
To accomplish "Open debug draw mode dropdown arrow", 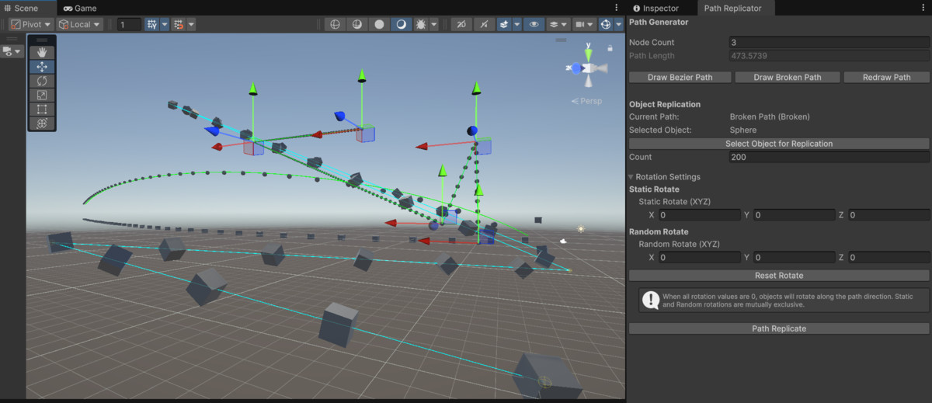I will [435, 24].
